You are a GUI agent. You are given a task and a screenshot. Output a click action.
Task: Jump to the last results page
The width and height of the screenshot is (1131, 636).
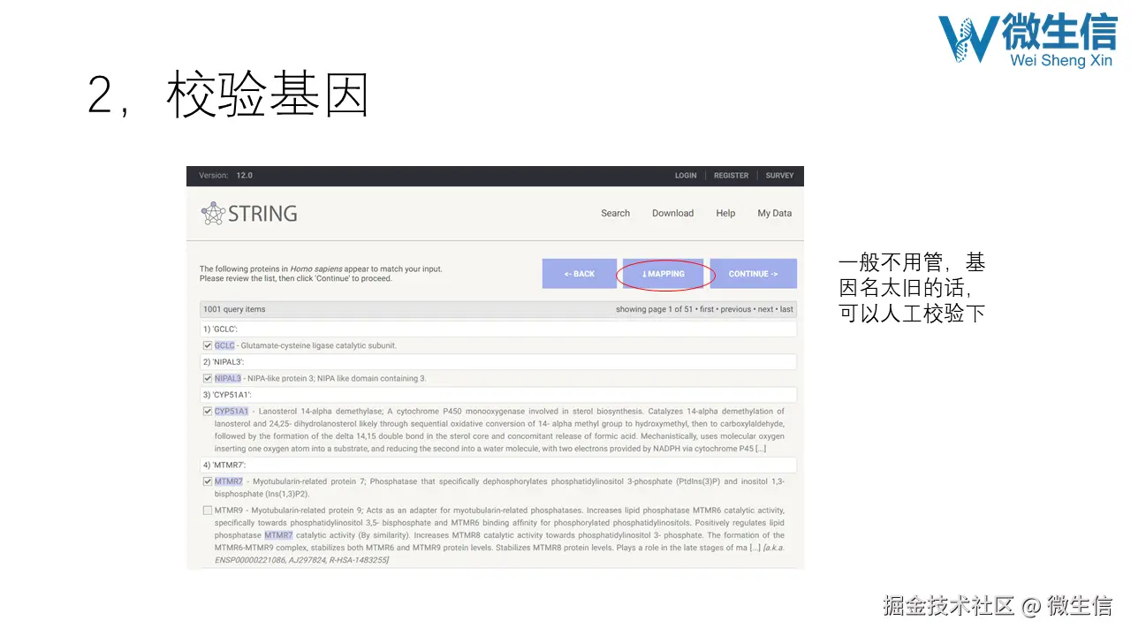pyautogui.click(x=788, y=309)
